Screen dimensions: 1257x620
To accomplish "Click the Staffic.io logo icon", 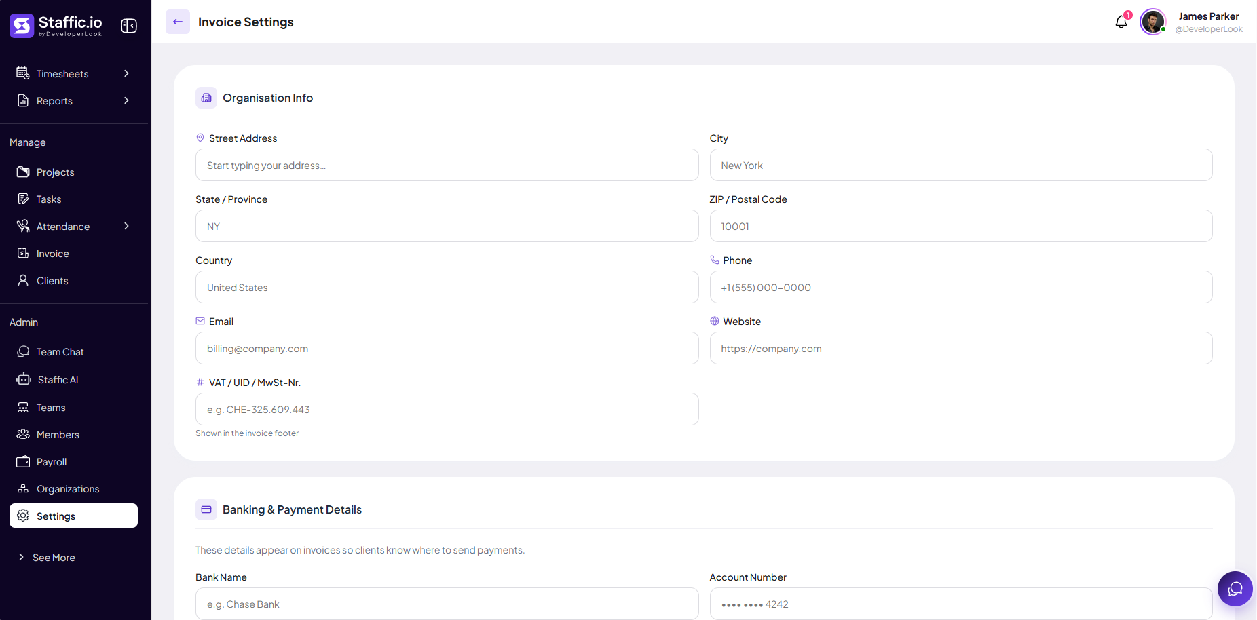I will click(x=22, y=26).
